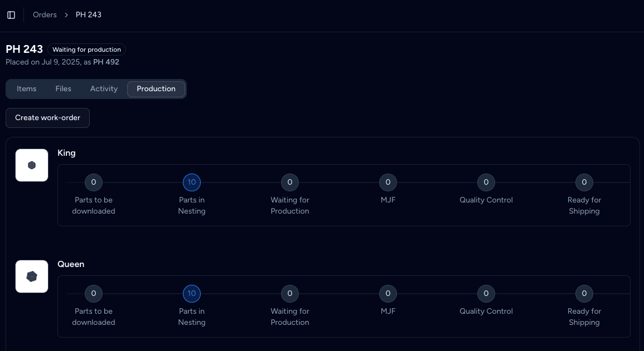Click the PH 492 order reference
The width and height of the screenshot is (644, 351).
pos(106,62)
